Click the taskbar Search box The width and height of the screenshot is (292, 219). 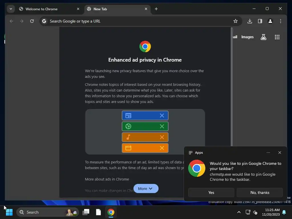click(x=48, y=212)
